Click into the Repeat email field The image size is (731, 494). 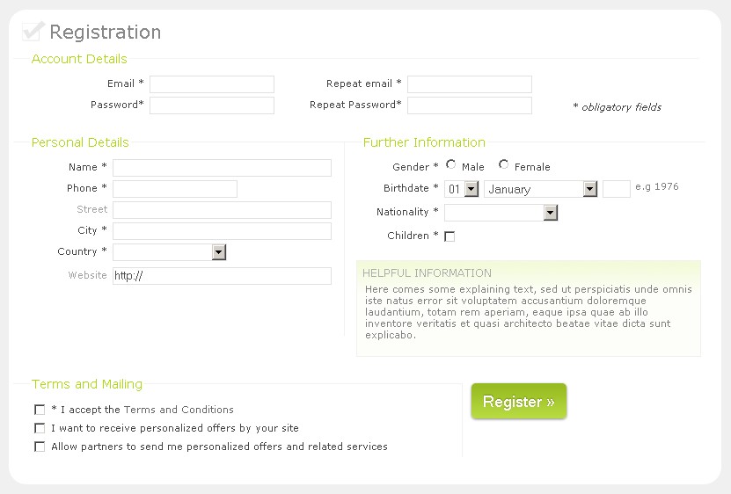(470, 84)
